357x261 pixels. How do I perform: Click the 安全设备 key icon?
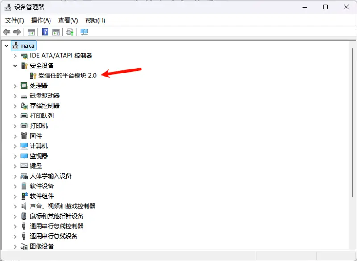(24, 65)
